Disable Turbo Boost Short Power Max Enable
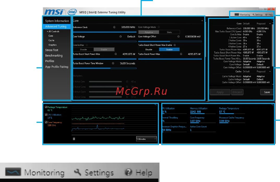This screenshot has height=182, width=280. [x=149, y=49]
